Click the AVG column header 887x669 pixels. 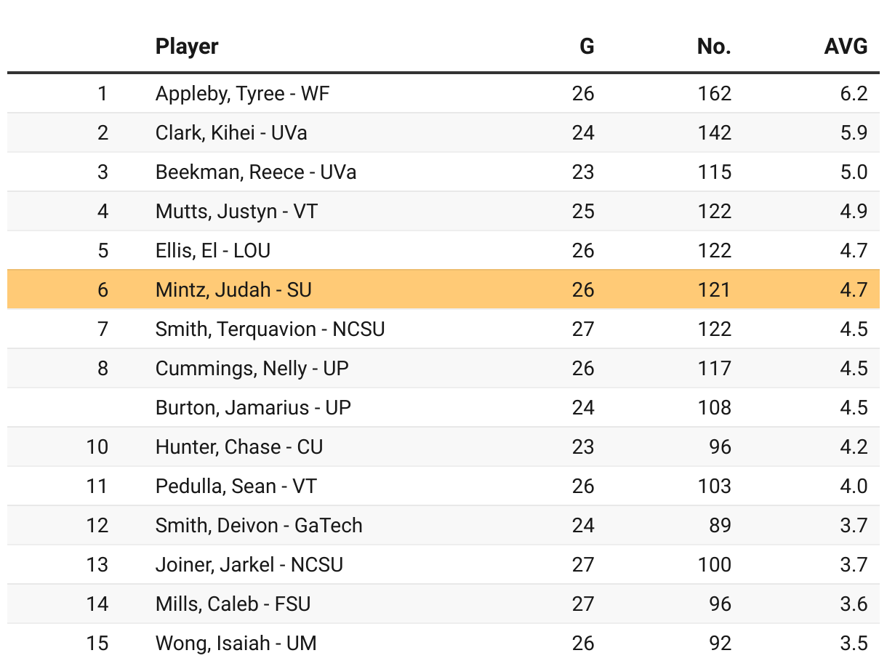pyautogui.click(x=846, y=47)
